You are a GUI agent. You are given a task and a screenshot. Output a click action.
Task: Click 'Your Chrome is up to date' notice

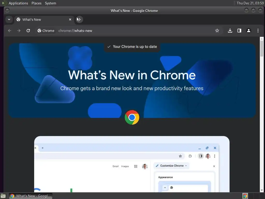[x=132, y=47]
